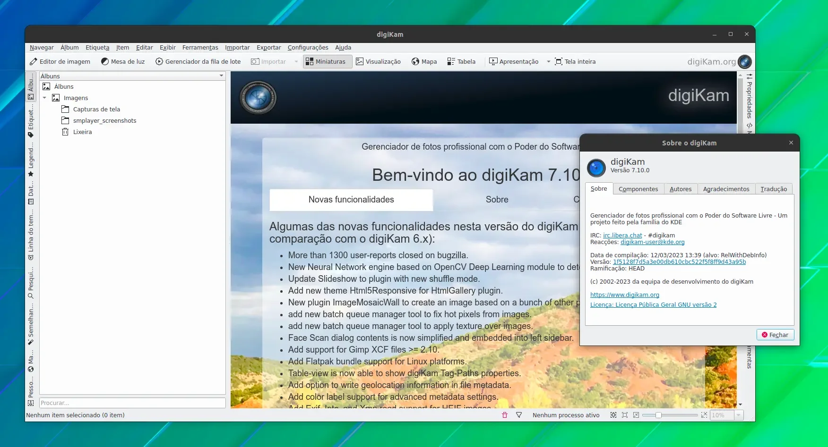Click the Procurar search field
The width and height of the screenshot is (828, 447).
[132, 403]
